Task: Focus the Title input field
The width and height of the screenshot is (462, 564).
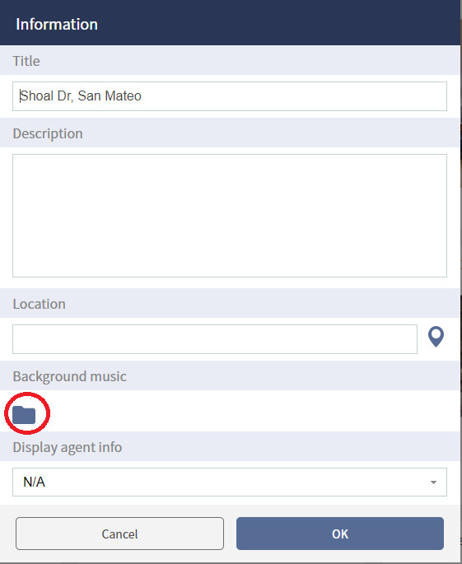Action: [230, 96]
